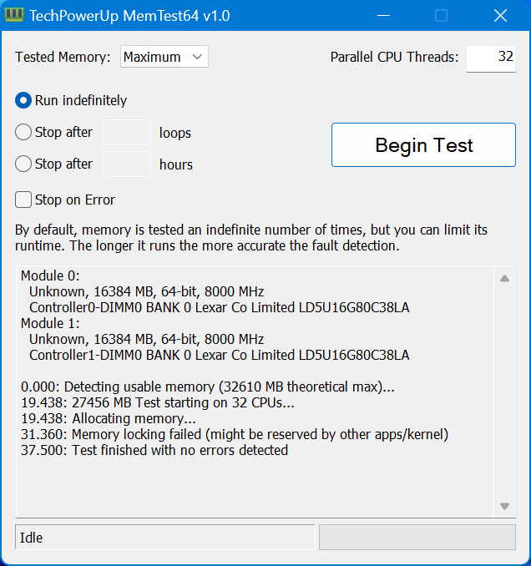Click the 'Tested Memory:' label
531x566 pixels.
pyautogui.click(x=63, y=57)
